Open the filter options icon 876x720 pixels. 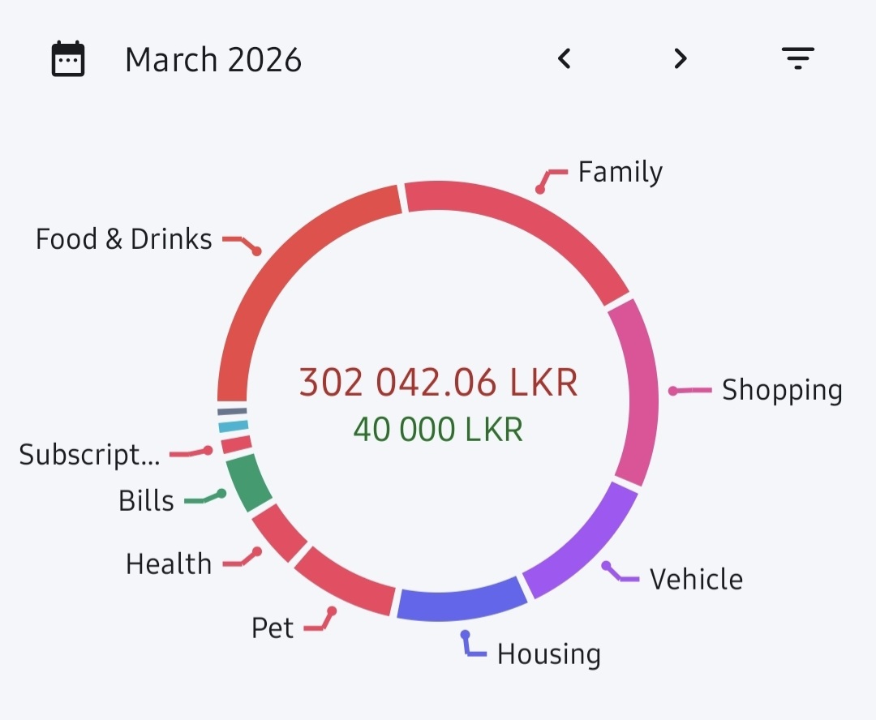[x=798, y=58]
